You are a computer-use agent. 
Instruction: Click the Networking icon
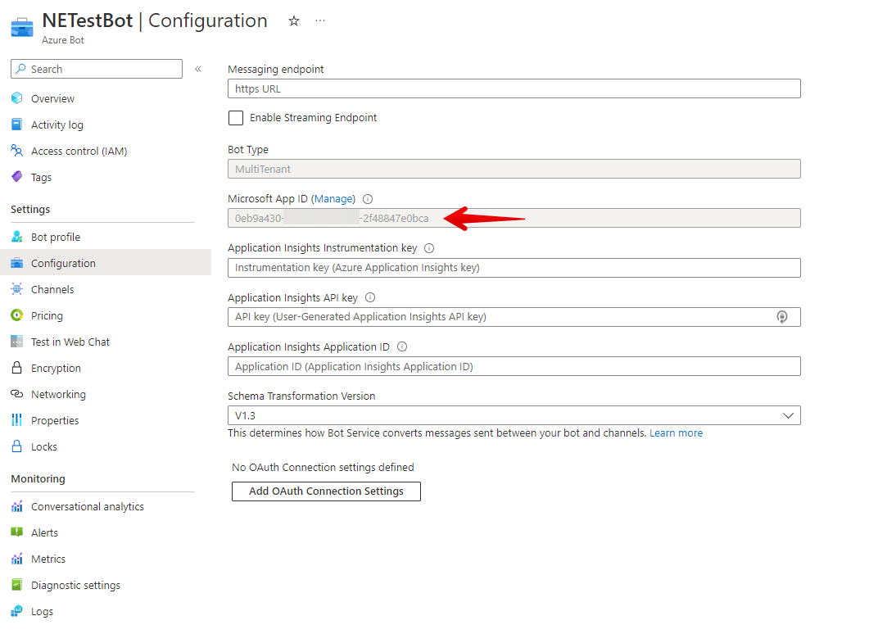click(17, 394)
